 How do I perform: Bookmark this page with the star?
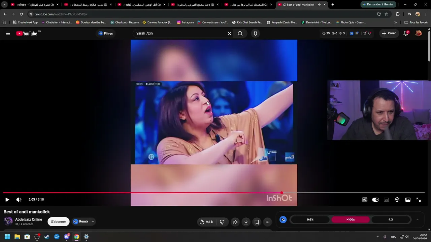(386, 14)
